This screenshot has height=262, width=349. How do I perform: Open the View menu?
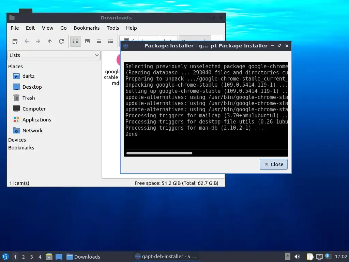[48, 28]
